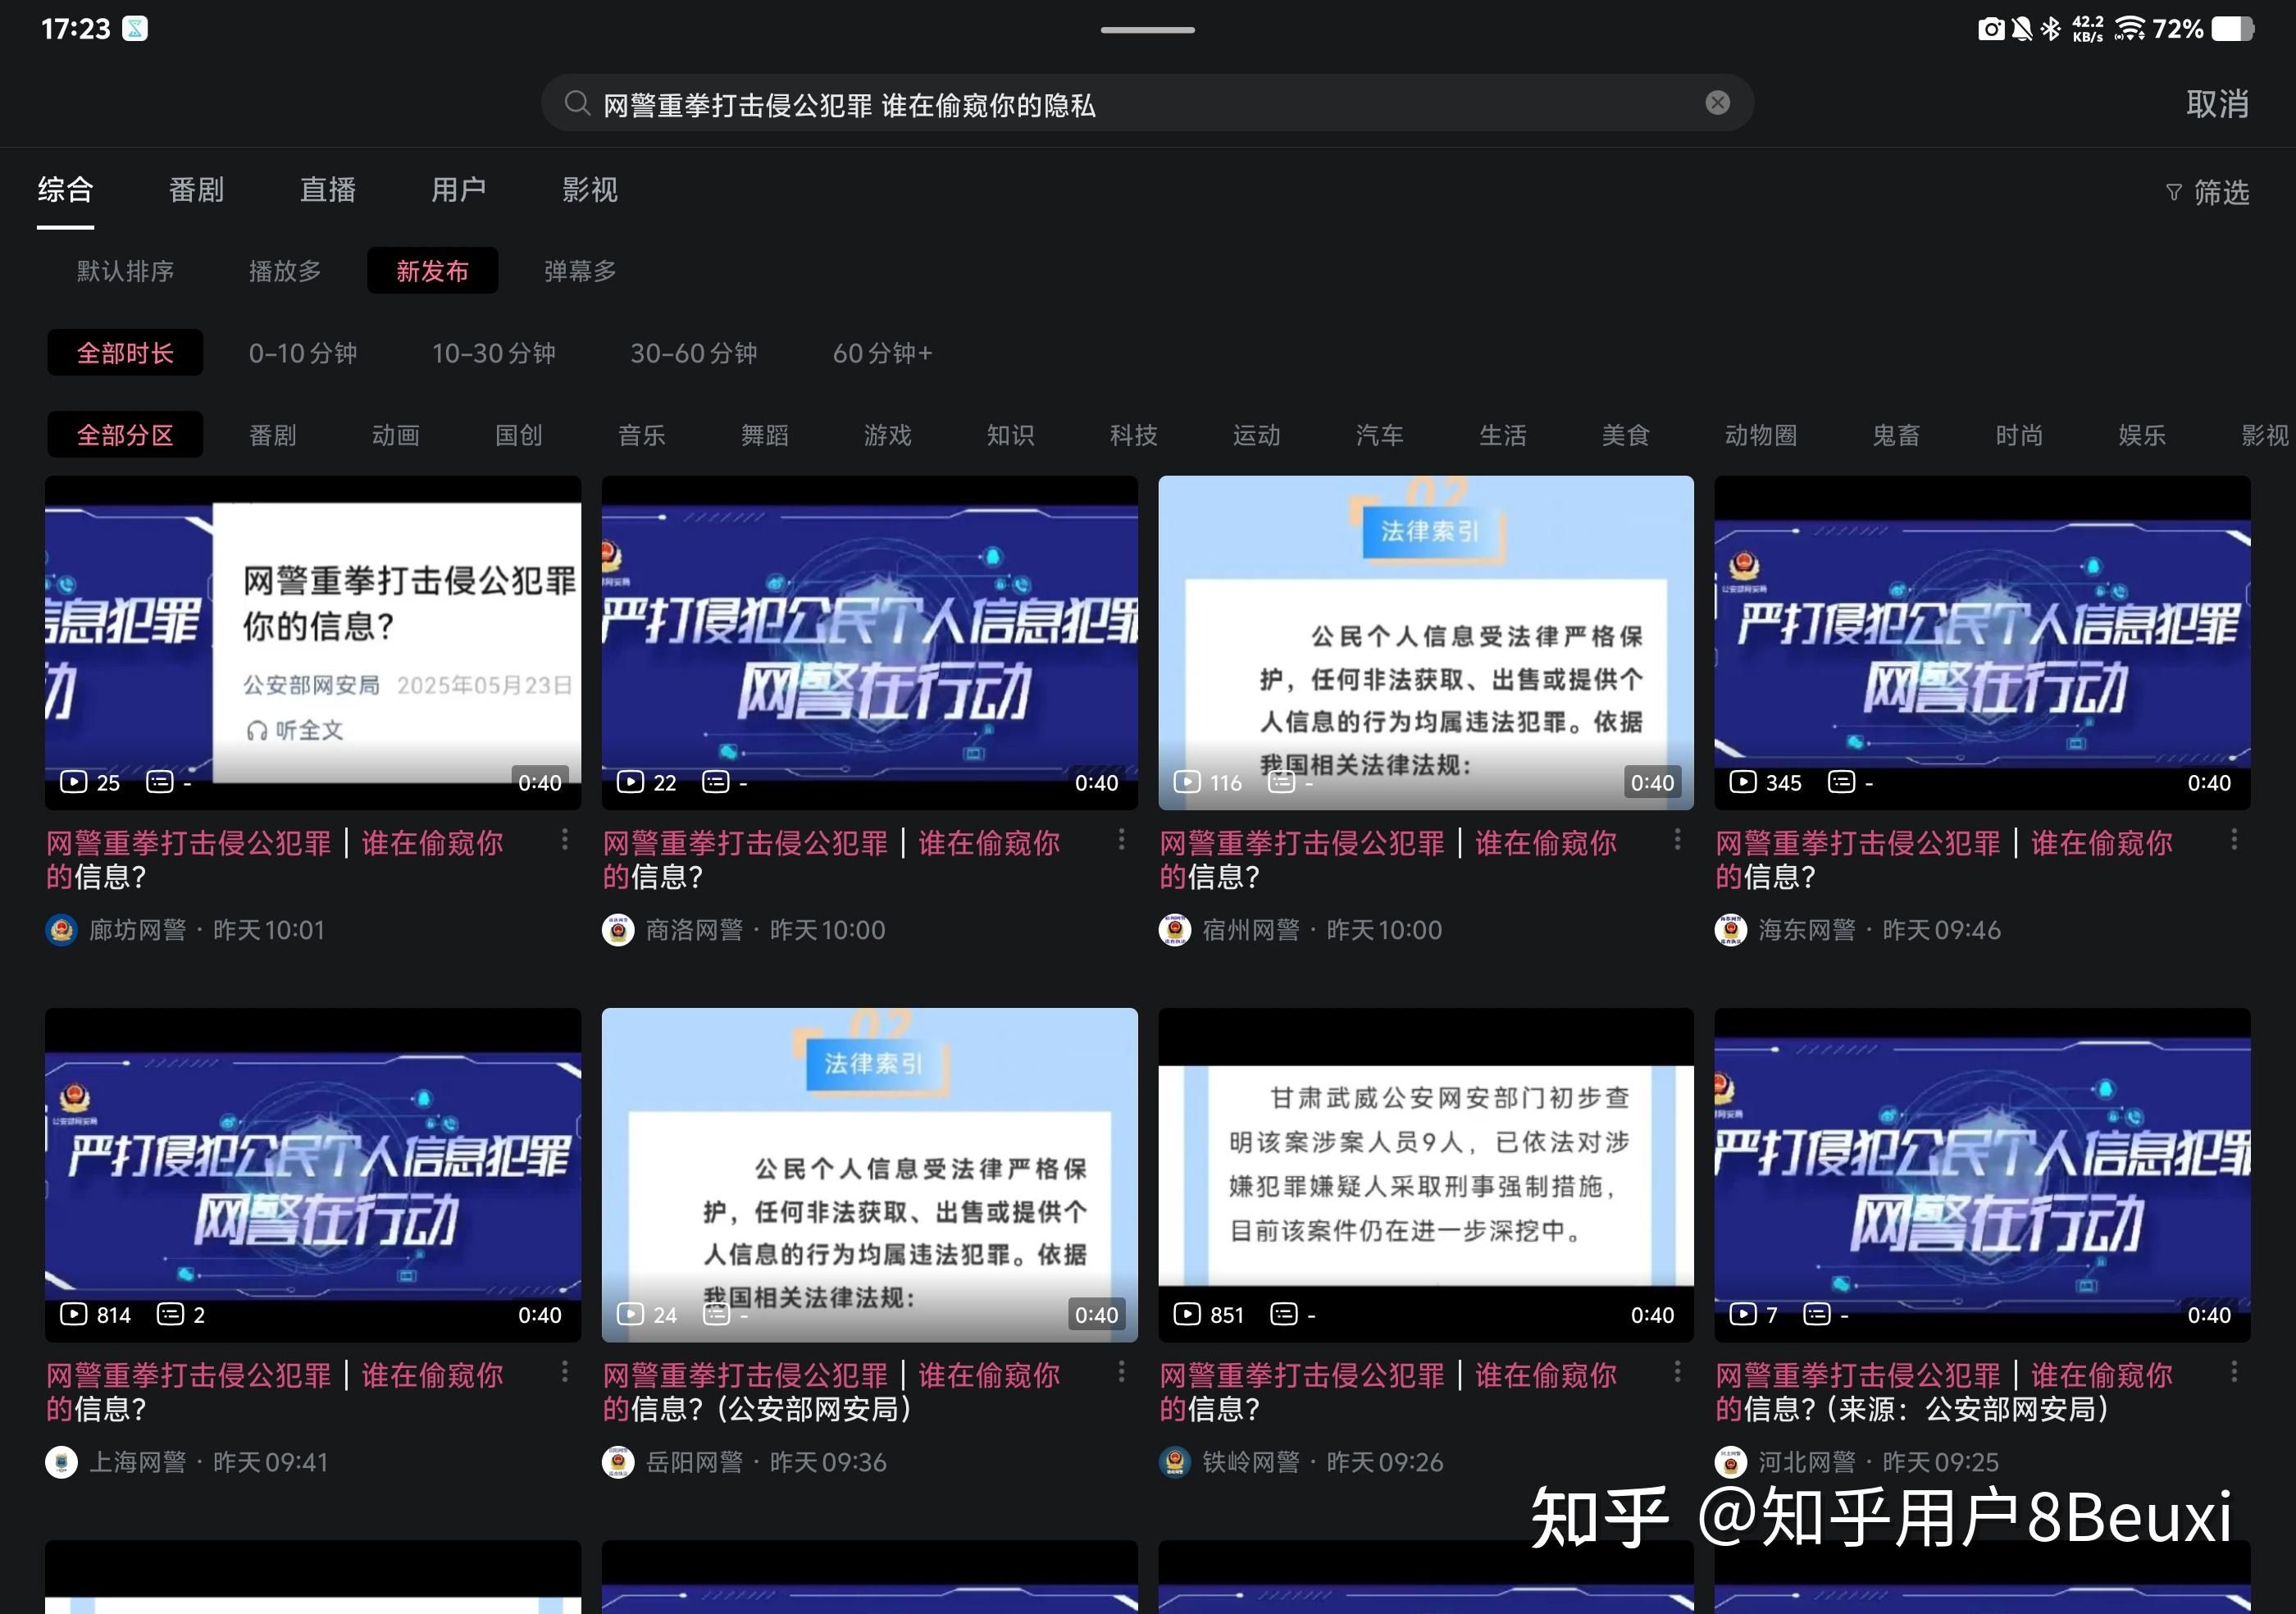Open more options for 岳阳网警 video
Viewport: 2296px width, 1614px height.
pyautogui.click(x=1121, y=1372)
